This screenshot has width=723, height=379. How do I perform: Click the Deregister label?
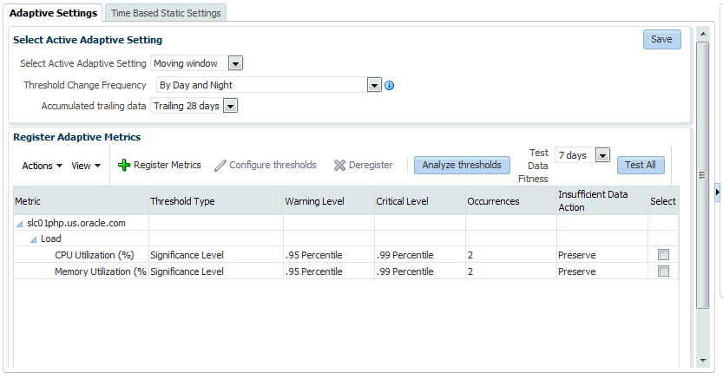371,165
